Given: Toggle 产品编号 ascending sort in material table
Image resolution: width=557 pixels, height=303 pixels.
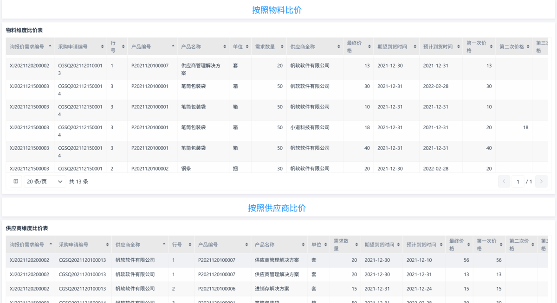Looking at the screenshot, I should pyautogui.click(x=173, y=46).
